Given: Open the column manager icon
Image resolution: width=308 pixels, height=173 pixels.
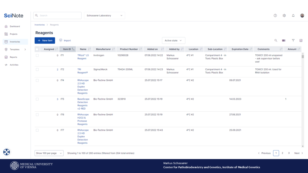Looking at the screenshot, I should pyautogui.click(x=284, y=40).
